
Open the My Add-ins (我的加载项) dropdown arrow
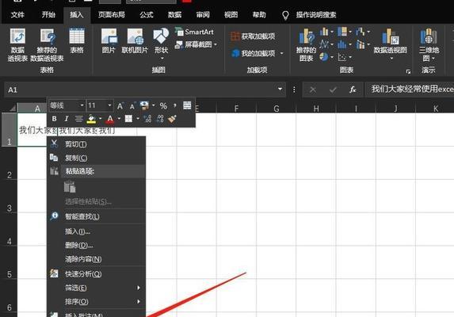pyautogui.click(x=282, y=54)
